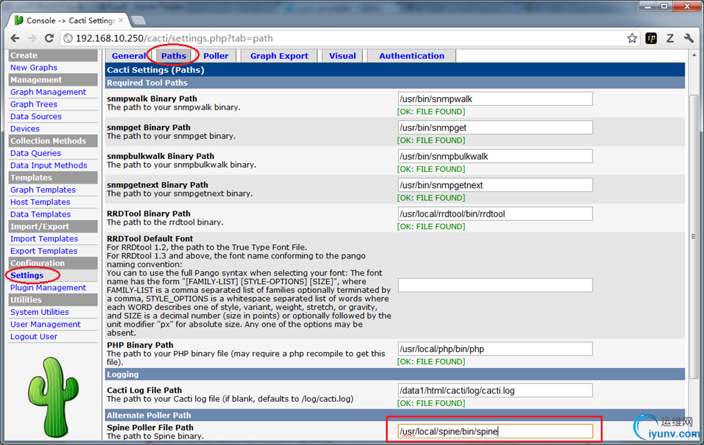
Task: Edit the snmpbulkwalk Binary Path field
Action: 495,156
